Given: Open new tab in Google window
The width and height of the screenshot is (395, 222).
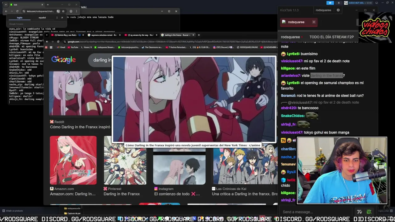Looking at the screenshot, I should click(199, 35).
